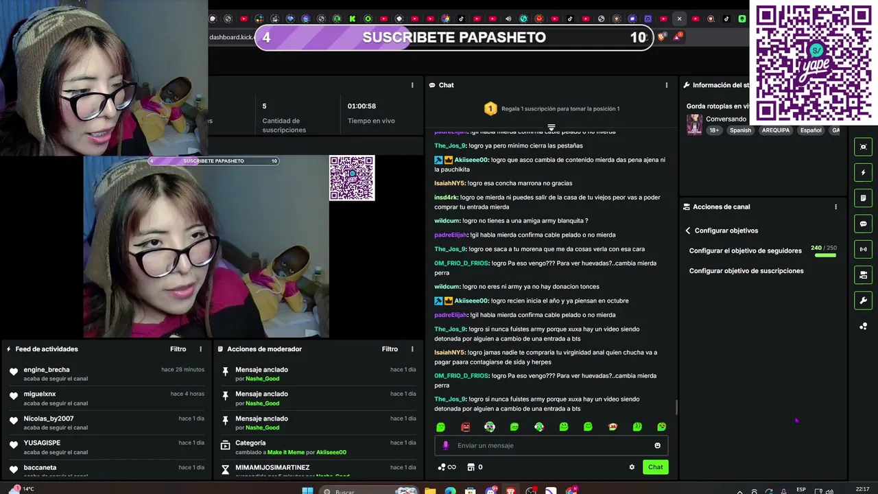The image size is (878, 494).
Task: Open the emoji picker in message box
Action: pos(657,445)
